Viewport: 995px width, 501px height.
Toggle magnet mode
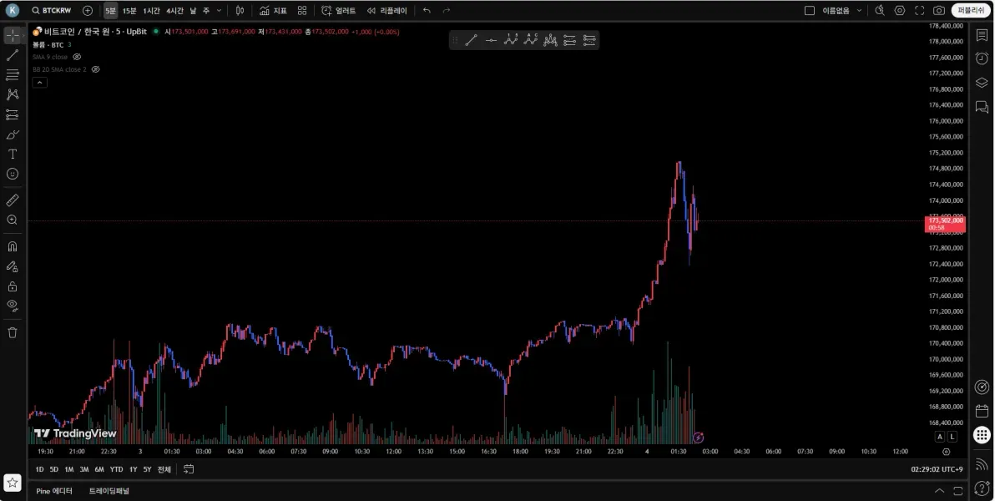pyautogui.click(x=12, y=246)
